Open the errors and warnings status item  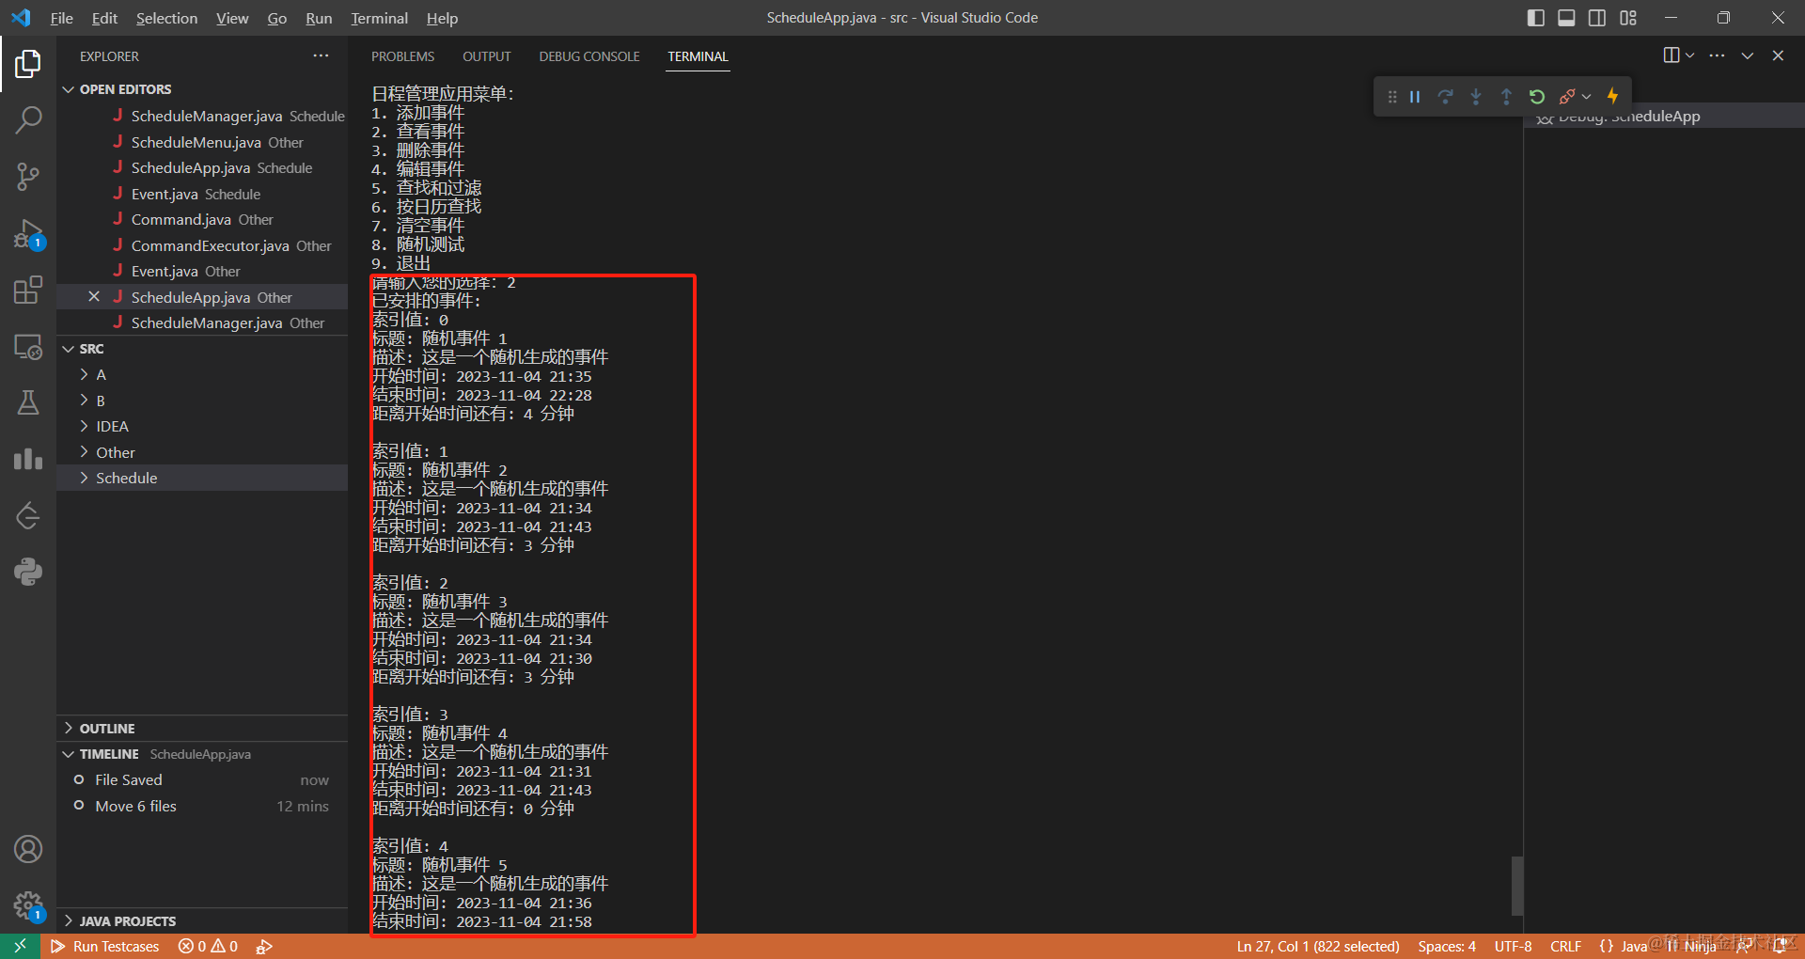click(x=208, y=946)
